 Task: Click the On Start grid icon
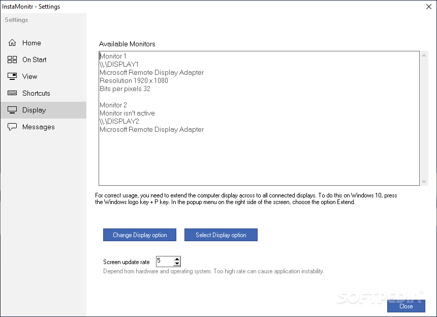coord(12,60)
